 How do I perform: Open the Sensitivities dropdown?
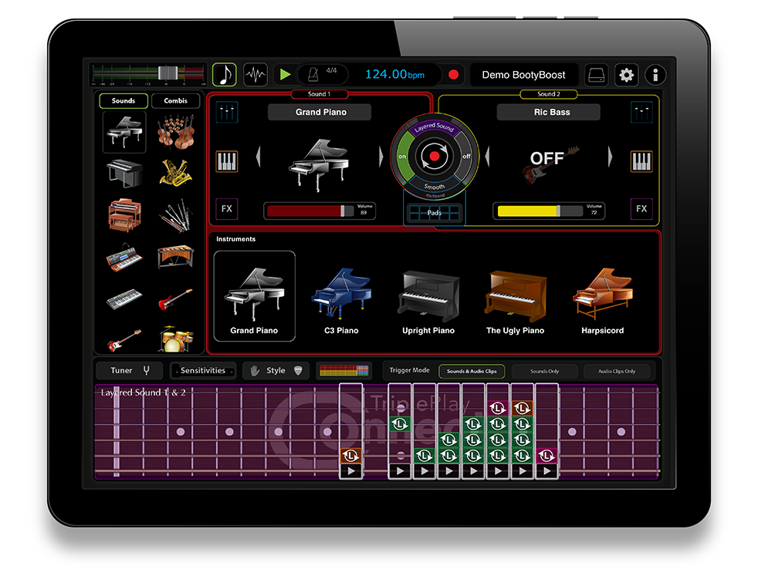tap(202, 370)
